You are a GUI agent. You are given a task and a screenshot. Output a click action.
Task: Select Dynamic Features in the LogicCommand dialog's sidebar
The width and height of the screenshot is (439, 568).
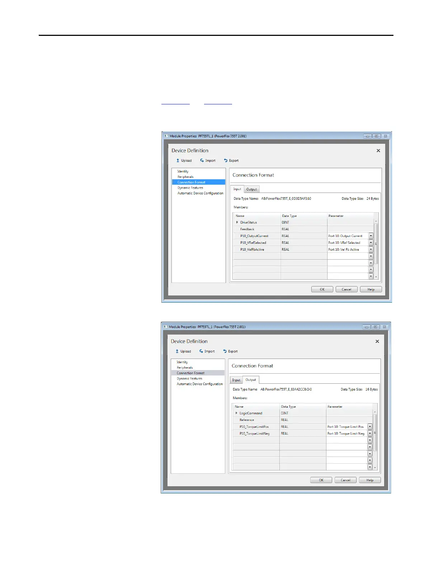pos(190,379)
